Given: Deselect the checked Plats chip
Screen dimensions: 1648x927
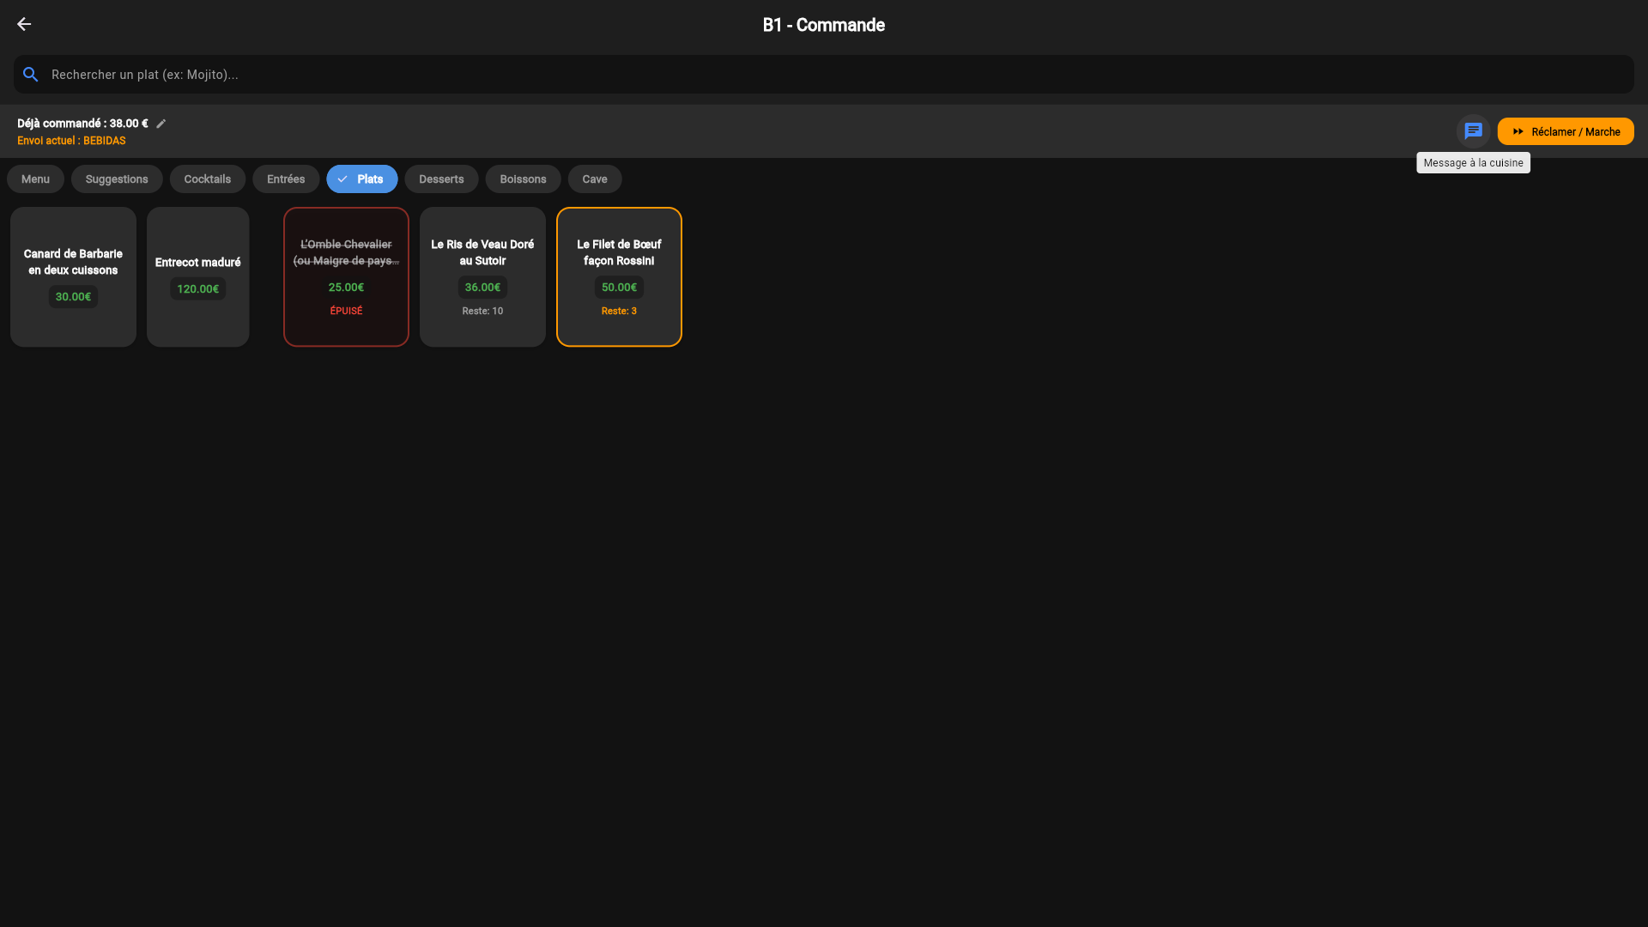Looking at the screenshot, I should [361, 179].
